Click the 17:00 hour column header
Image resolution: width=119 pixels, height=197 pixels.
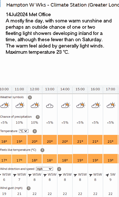click(110, 89)
